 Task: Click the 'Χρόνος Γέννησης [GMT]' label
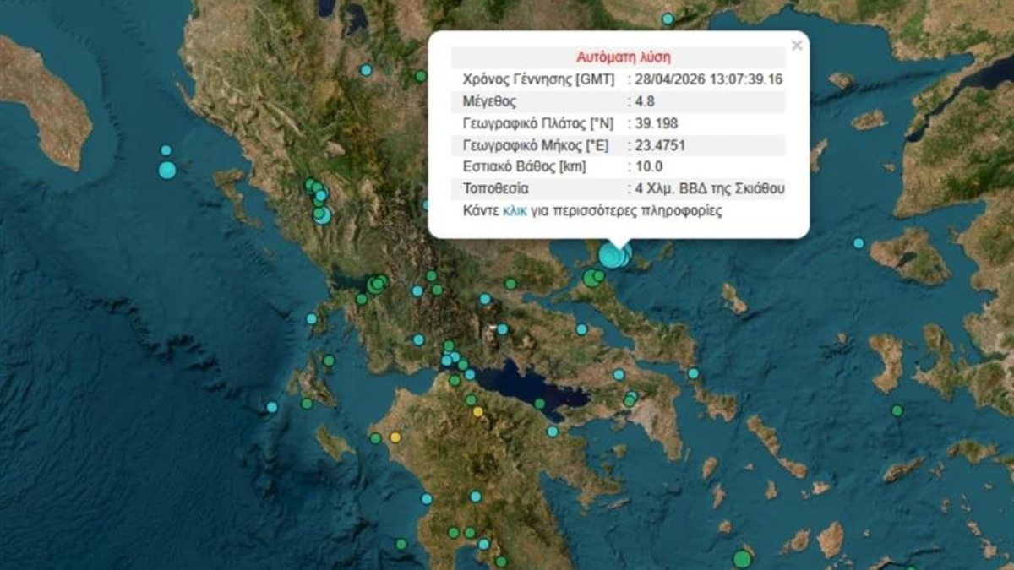[541, 79]
